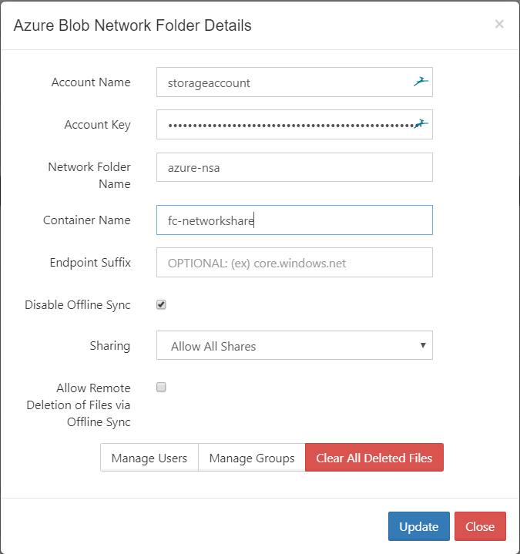Close dialog with the X icon
Viewport: 520px width, 554px height.
pos(499,24)
